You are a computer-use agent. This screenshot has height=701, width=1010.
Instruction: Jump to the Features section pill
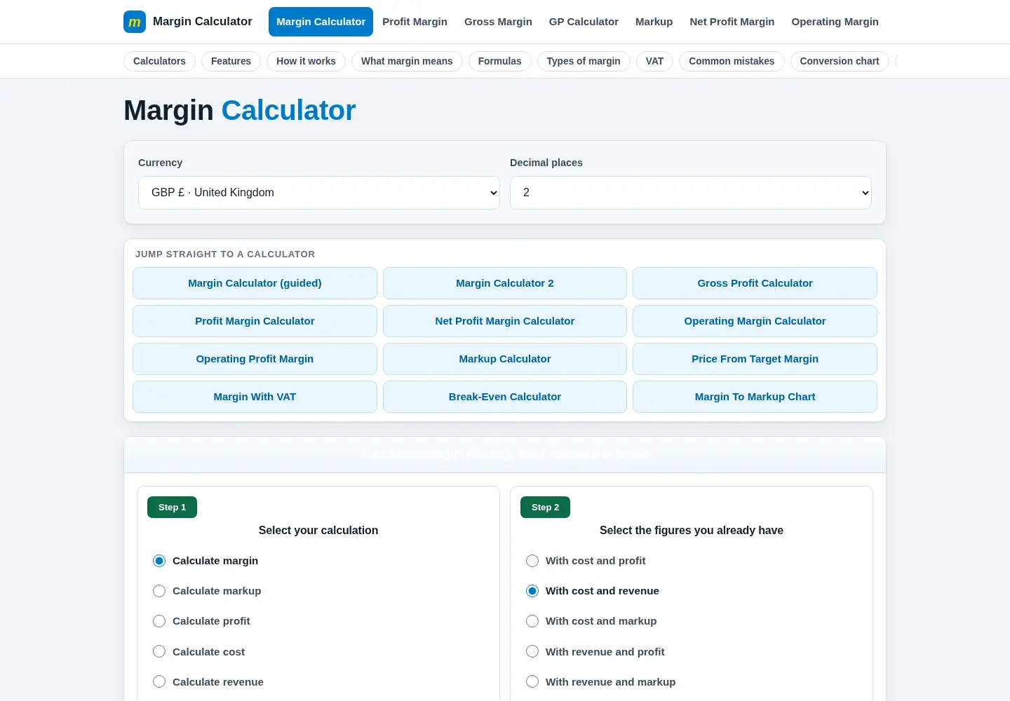[x=231, y=61]
